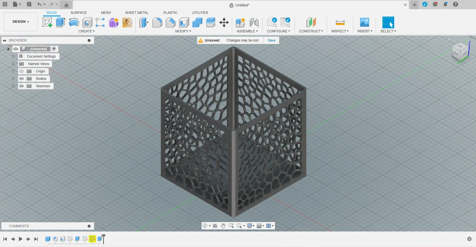Screen dimensions: 476x247
Task: Expand the Document Settings node
Action: (13, 56)
